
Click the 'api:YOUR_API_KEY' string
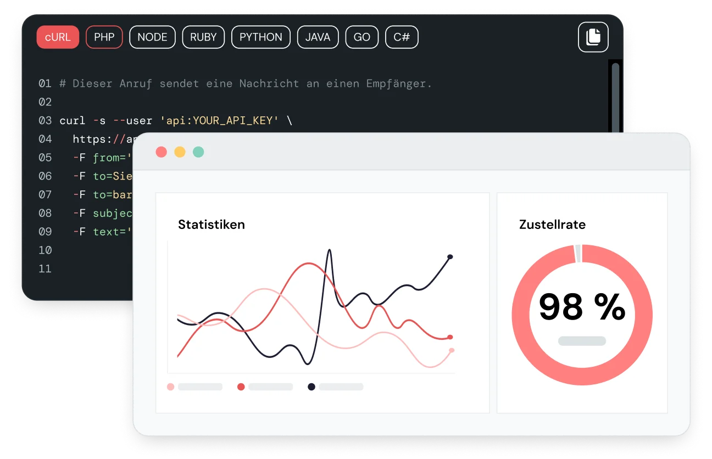click(220, 121)
